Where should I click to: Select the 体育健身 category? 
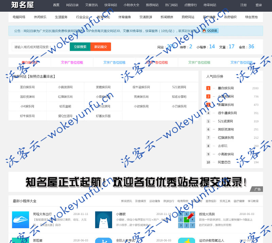point(124,17)
